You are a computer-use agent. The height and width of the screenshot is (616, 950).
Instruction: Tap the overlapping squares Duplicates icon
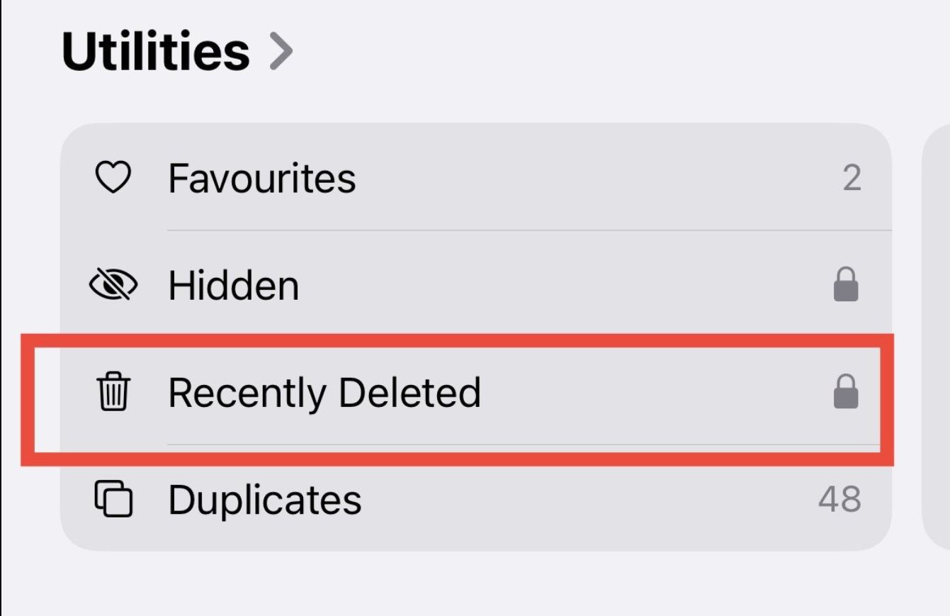click(113, 499)
